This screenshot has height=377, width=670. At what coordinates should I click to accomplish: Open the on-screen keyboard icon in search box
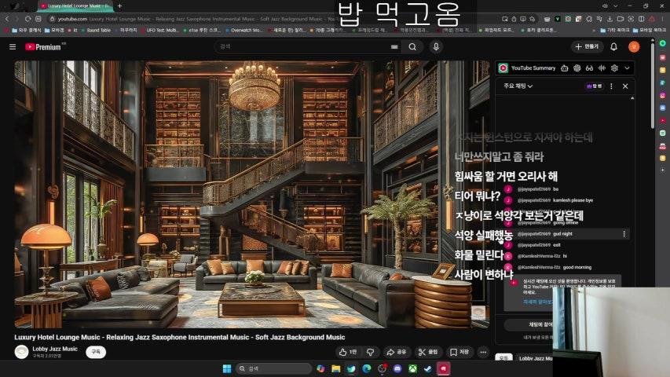[x=394, y=46]
